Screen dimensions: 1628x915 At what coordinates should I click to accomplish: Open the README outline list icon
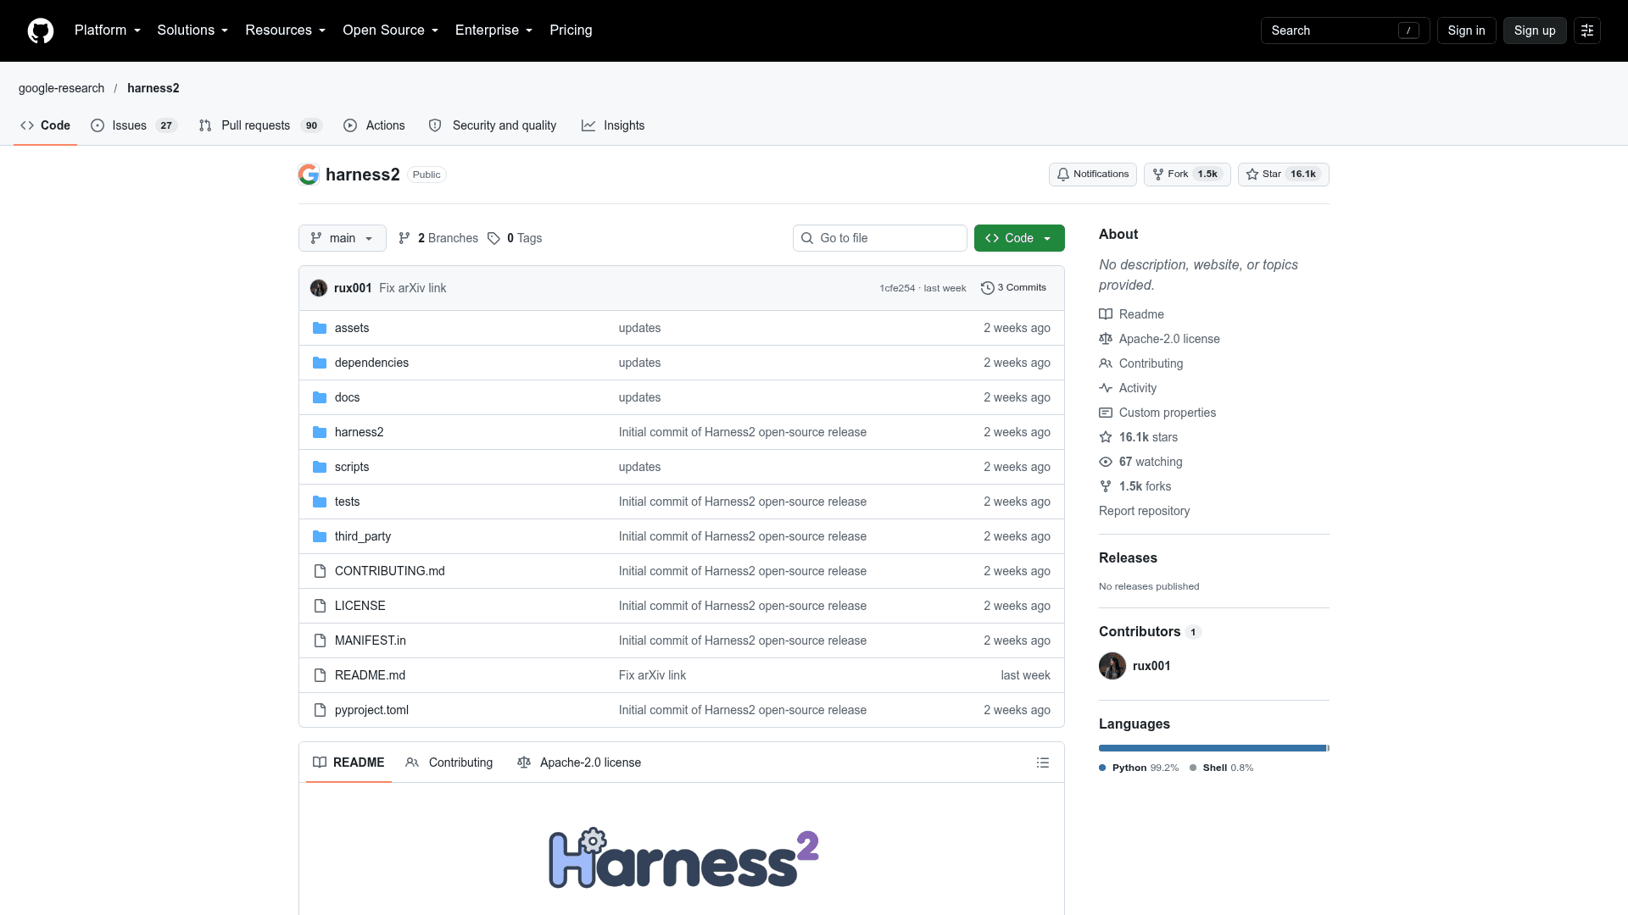pos(1043,762)
